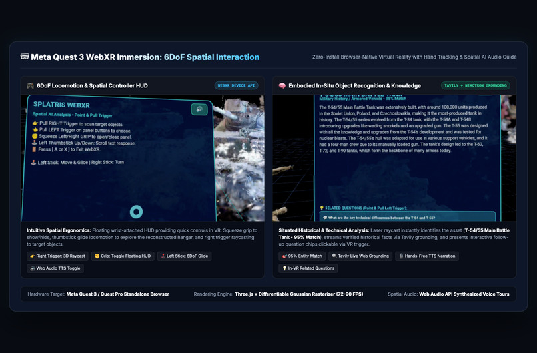Click the speaker icon in Web Audio TTS Toggle chip
Image resolution: width=537 pixels, height=353 pixels.
[33, 268]
